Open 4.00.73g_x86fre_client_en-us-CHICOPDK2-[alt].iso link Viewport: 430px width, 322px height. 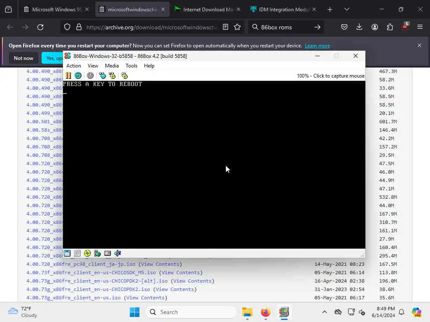[97, 281]
